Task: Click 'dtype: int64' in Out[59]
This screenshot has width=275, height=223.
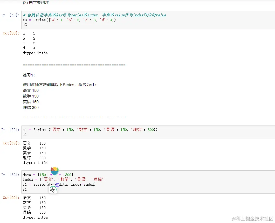Action: 35,163
